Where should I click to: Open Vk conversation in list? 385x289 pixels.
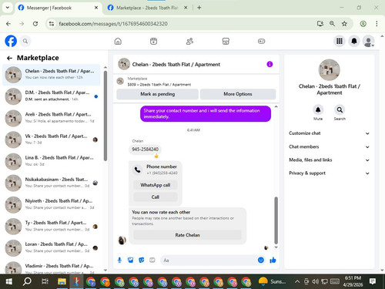(52, 139)
